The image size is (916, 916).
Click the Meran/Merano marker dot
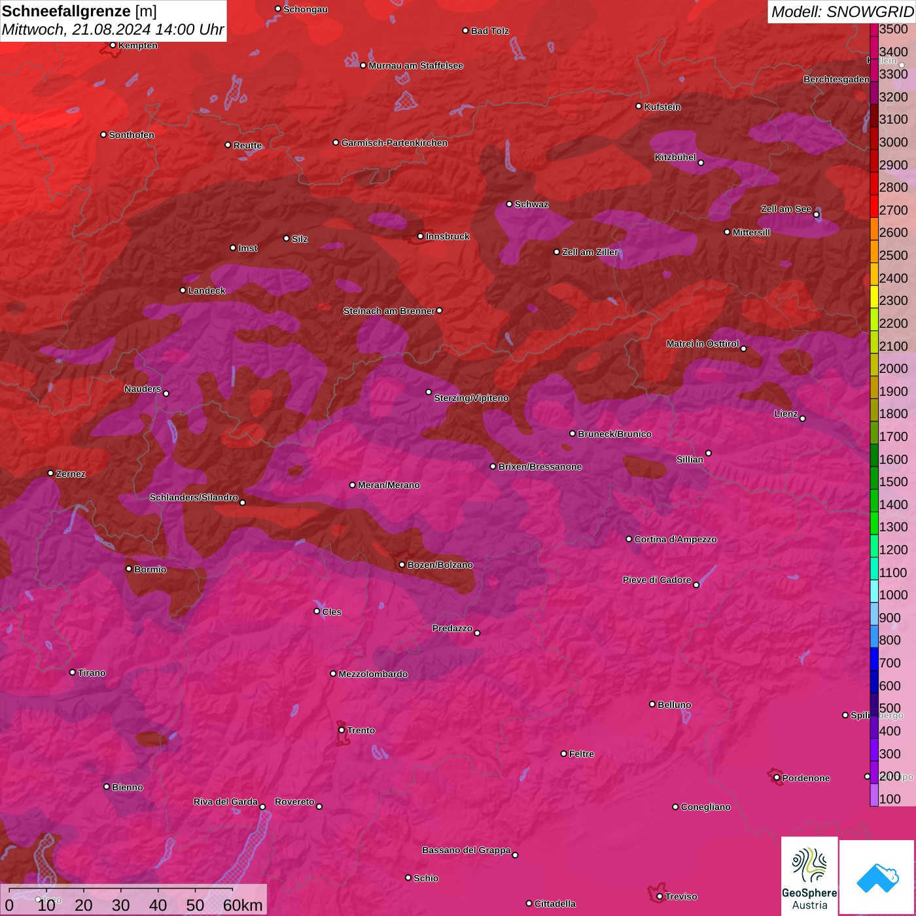tap(353, 485)
